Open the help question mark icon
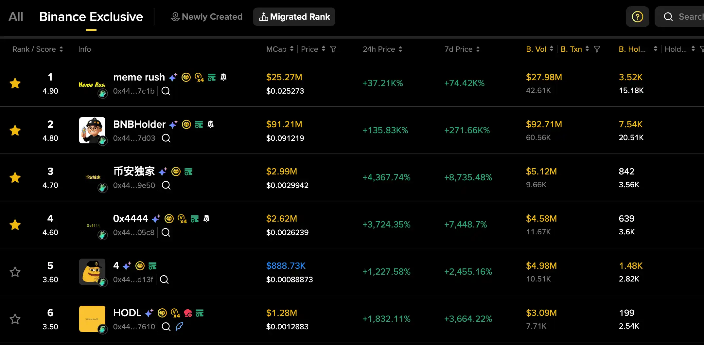704x345 pixels. pos(637,16)
